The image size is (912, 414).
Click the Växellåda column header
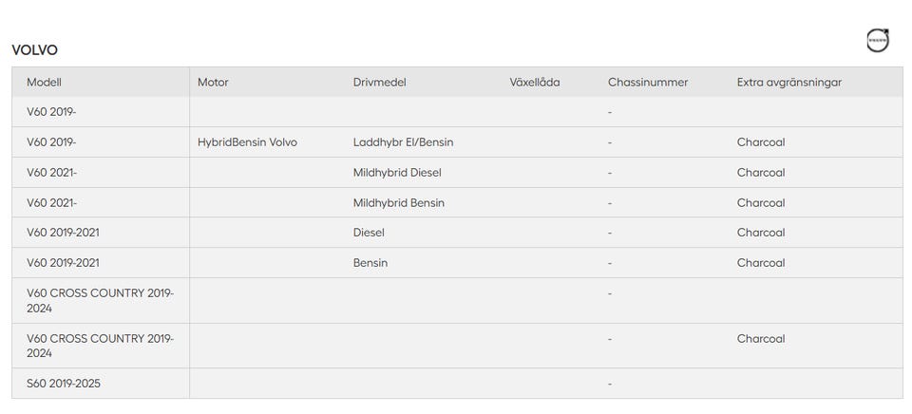(x=535, y=82)
